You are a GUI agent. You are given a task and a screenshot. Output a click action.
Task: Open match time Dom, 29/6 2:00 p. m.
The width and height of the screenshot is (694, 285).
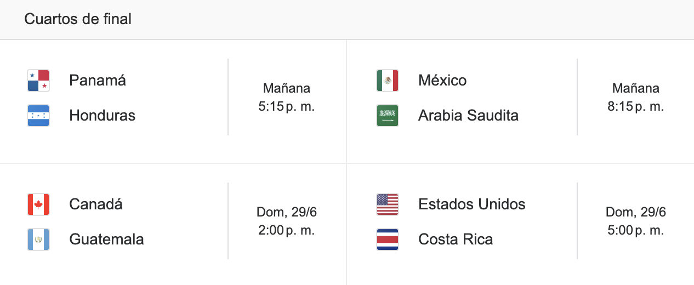[287, 221]
